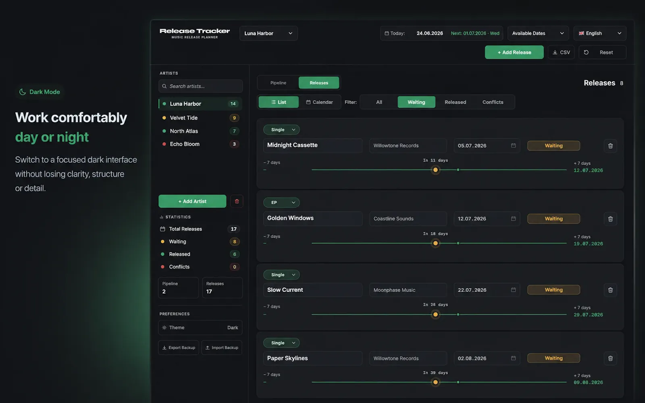Viewport: 645px width, 403px height.
Task: Click the Waiting statistic row
Action: click(200, 242)
